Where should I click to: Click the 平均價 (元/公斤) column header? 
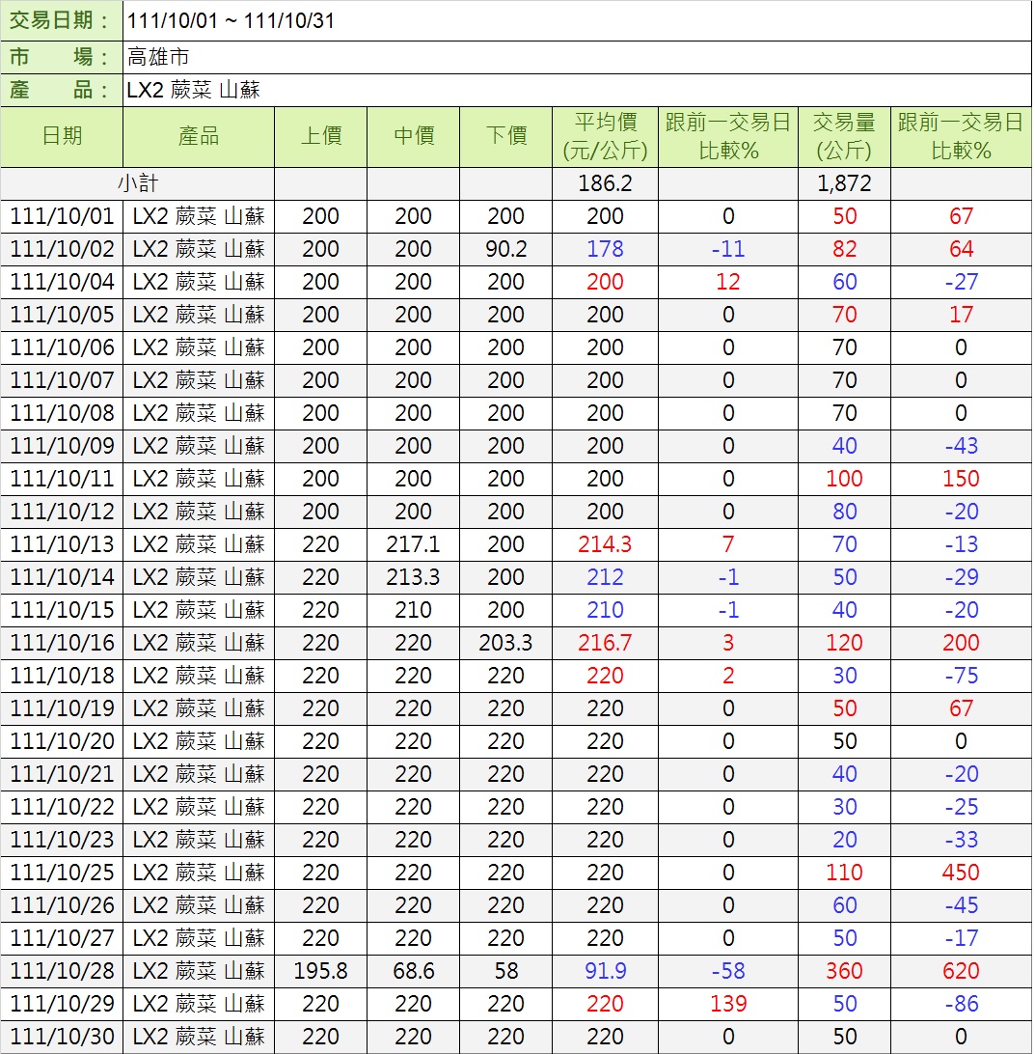pyautogui.click(x=605, y=136)
